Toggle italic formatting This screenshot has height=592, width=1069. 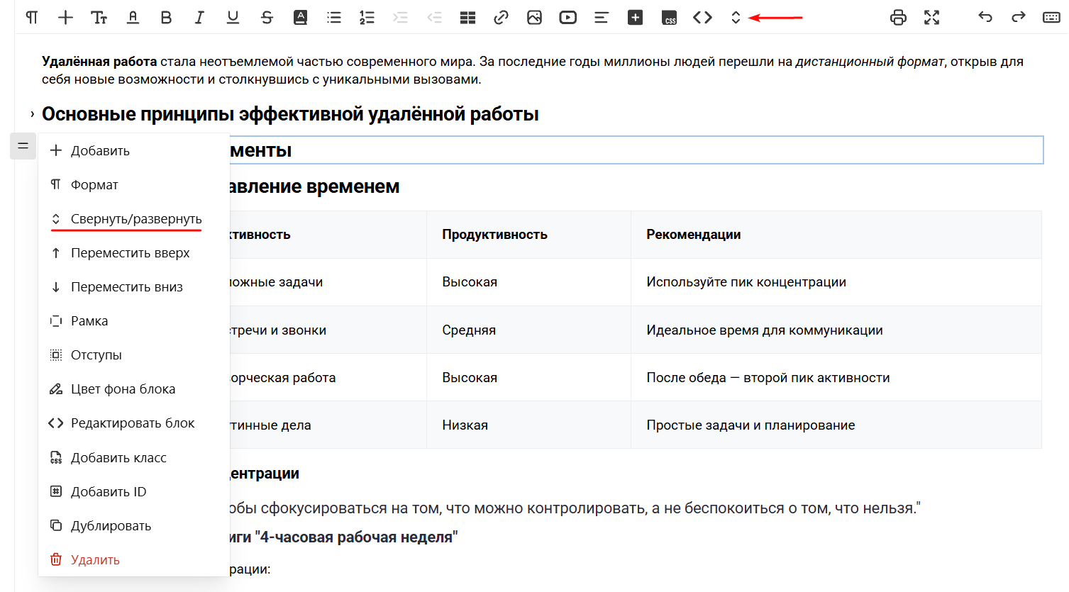[199, 18]
